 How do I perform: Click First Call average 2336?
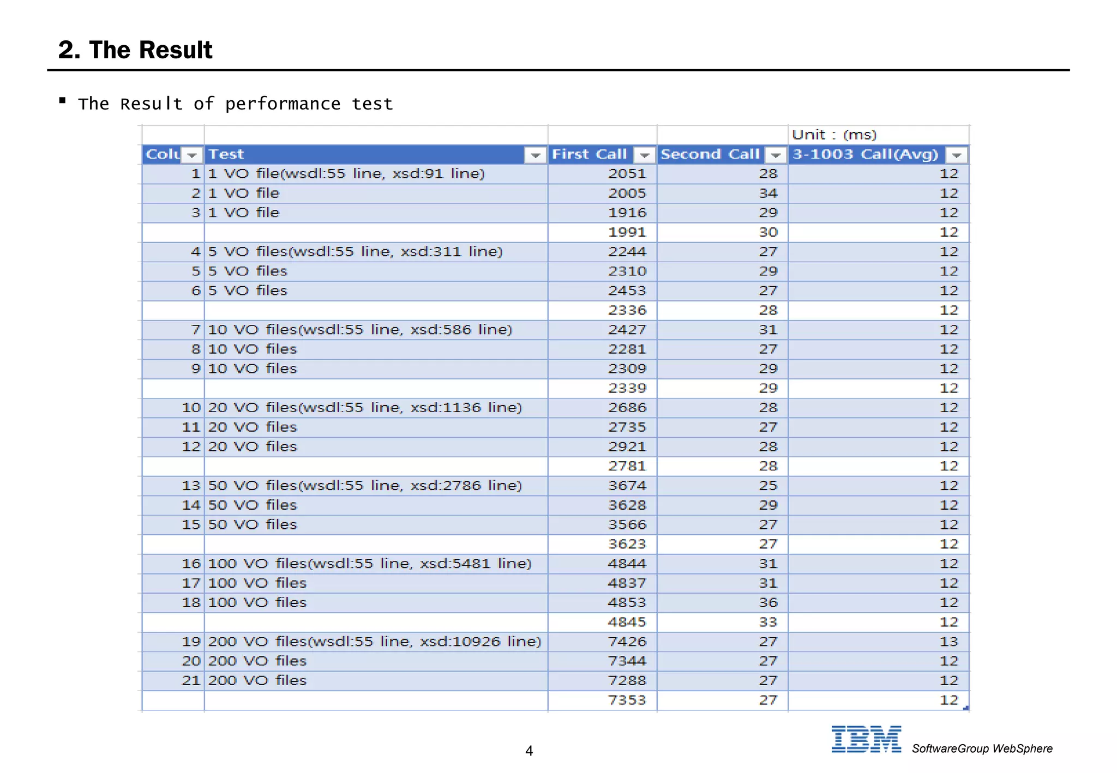[603, 311]
